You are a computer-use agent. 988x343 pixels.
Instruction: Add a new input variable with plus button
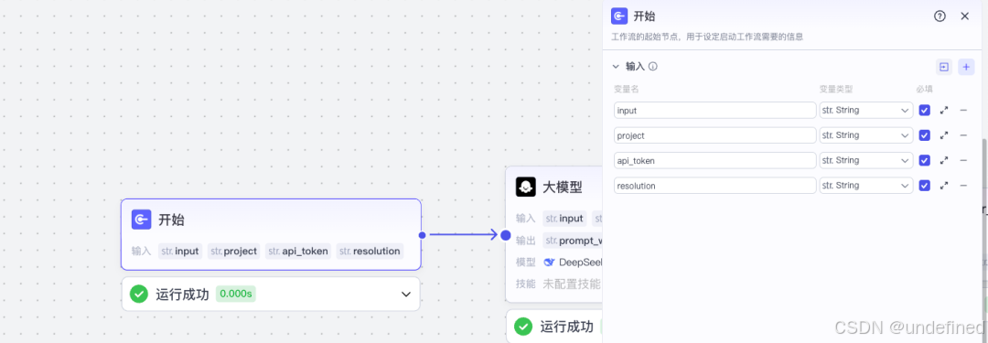(x=966, y=66)
